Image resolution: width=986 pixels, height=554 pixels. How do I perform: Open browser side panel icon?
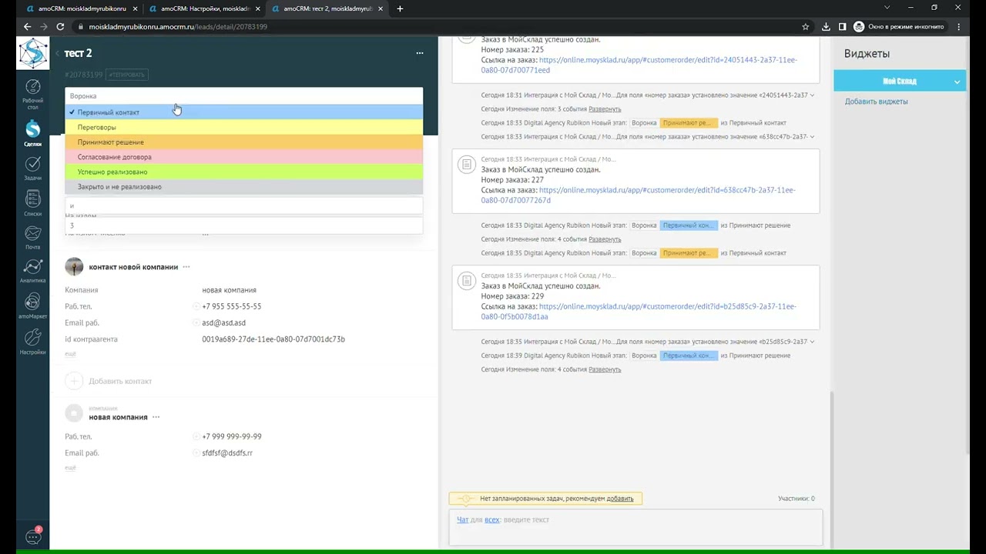(x=842, y=26)
